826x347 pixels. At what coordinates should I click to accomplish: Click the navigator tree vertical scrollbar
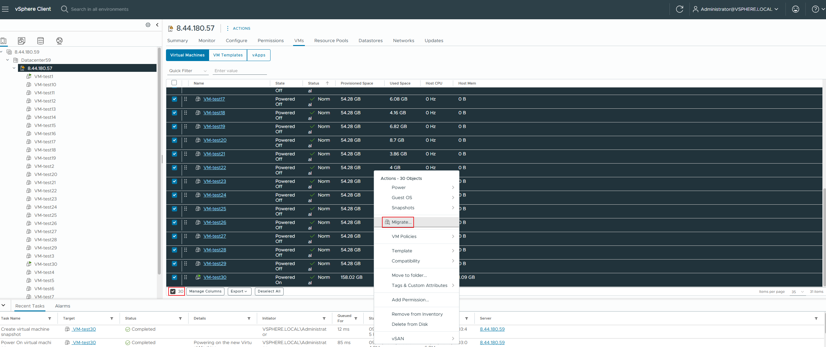coord(159,162)
